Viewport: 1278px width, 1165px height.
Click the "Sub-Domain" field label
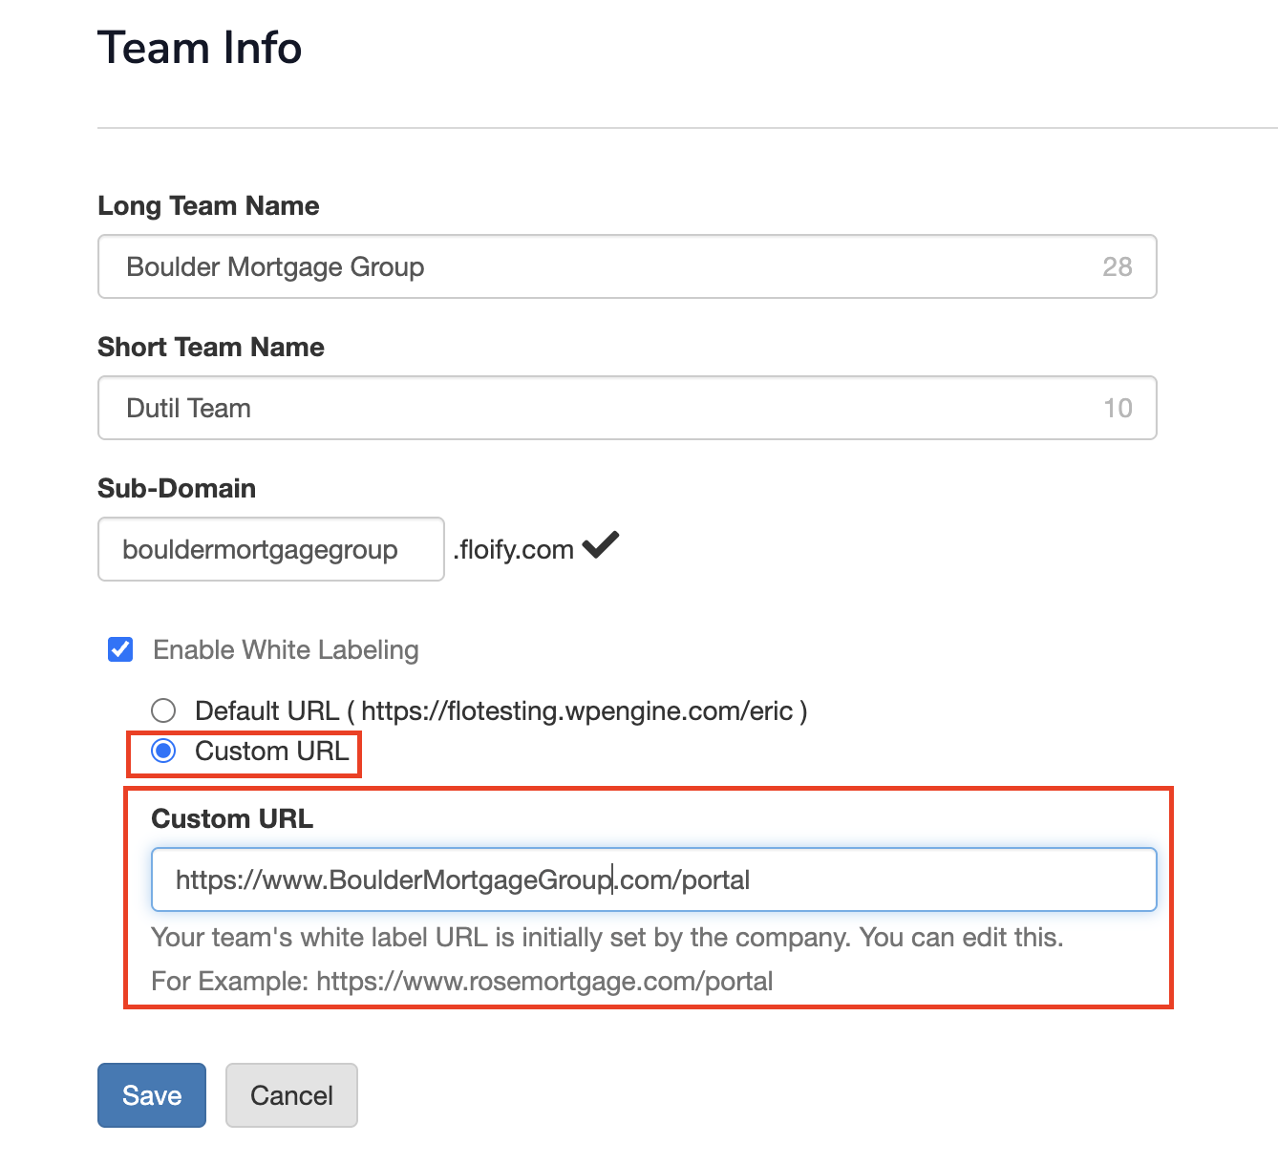(x=177, y=489)
